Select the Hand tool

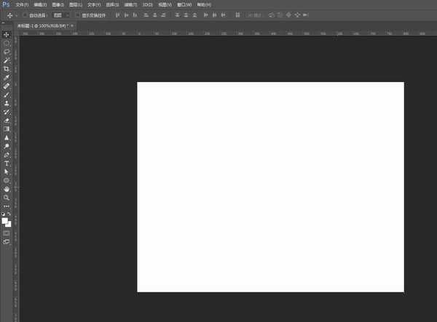[x=7, y=189]
